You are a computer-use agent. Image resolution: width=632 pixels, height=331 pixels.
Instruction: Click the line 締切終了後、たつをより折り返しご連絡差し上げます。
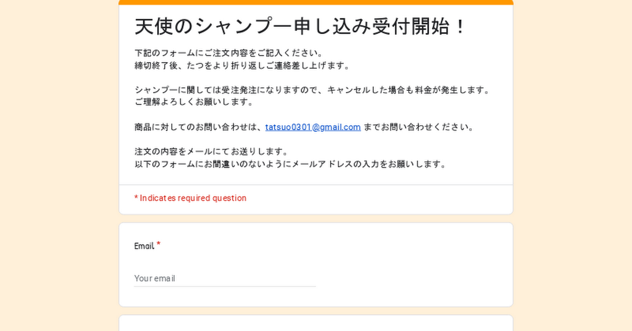coord(242,66)
